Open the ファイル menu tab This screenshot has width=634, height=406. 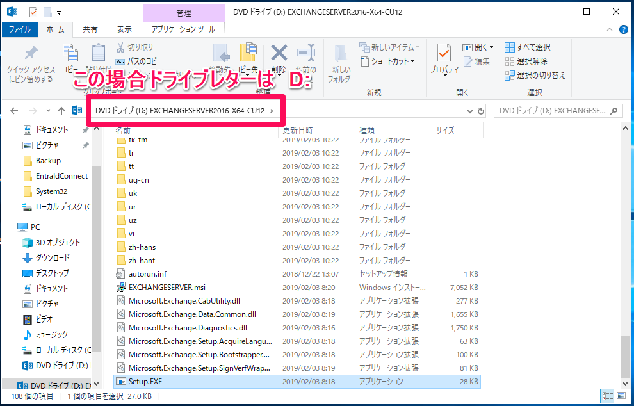tap(20, 29)
